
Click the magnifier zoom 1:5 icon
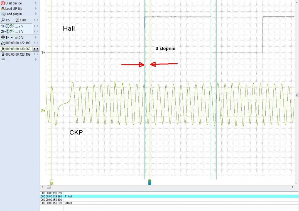click(x=3, y=20)
